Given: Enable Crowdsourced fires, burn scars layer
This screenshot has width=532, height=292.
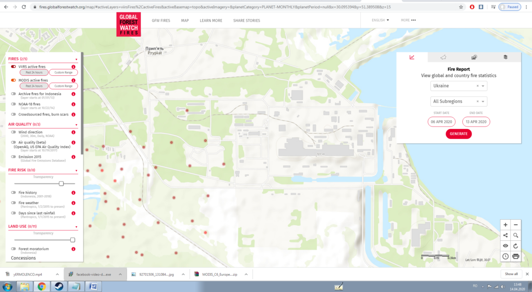Looking at the screenshot, I should pyautogui.click(x=13, y=115).
